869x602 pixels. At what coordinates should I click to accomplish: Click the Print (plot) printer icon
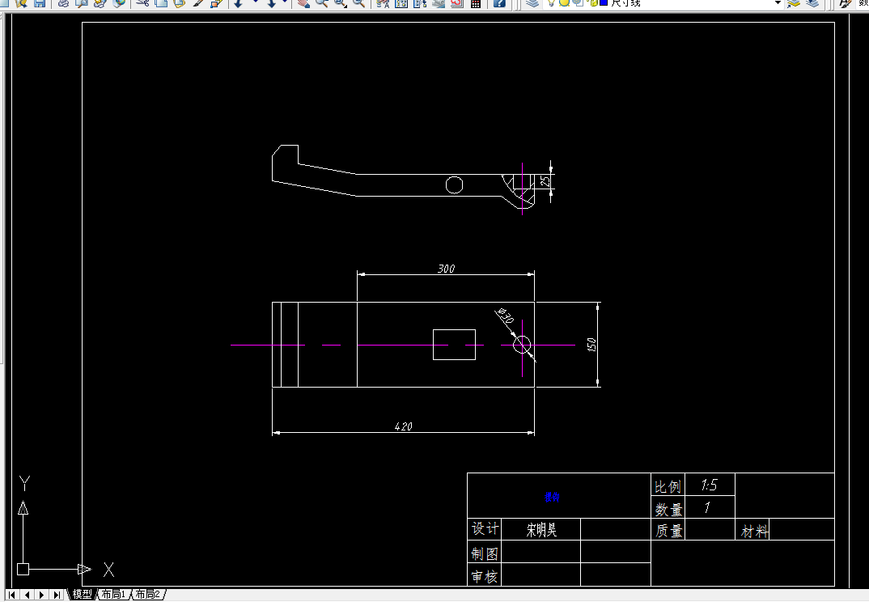point(63,2)
